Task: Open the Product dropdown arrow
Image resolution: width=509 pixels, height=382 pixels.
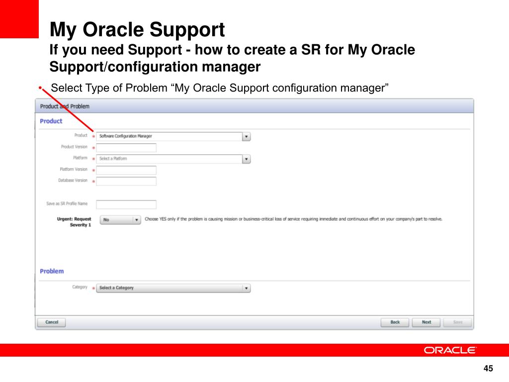Action: (247, 136)
